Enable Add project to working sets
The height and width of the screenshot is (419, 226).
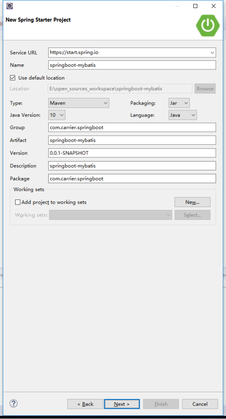tap(18, 202)
